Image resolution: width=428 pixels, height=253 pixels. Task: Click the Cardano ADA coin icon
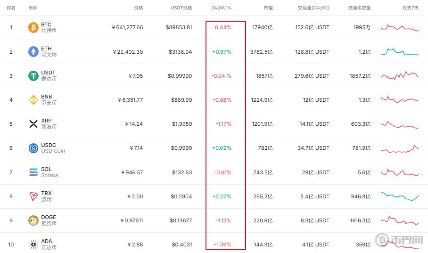33,245
